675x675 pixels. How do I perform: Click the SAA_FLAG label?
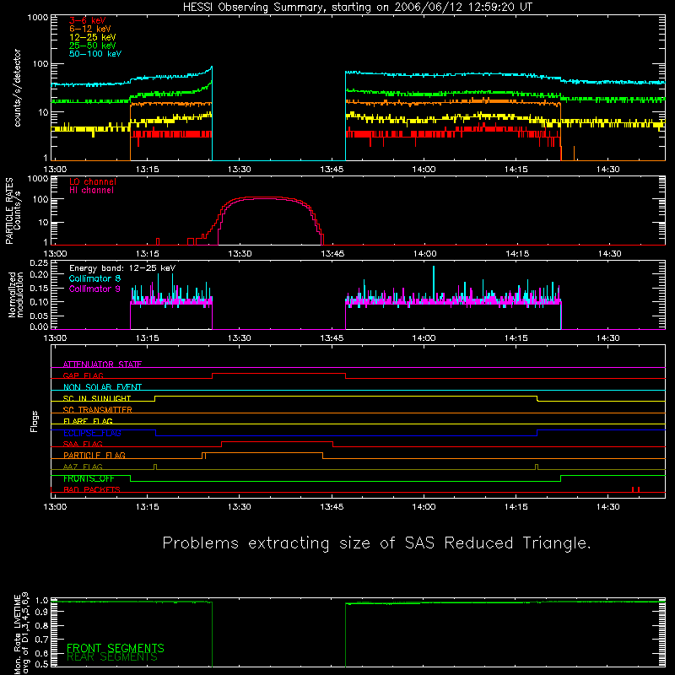pos(83,444)
